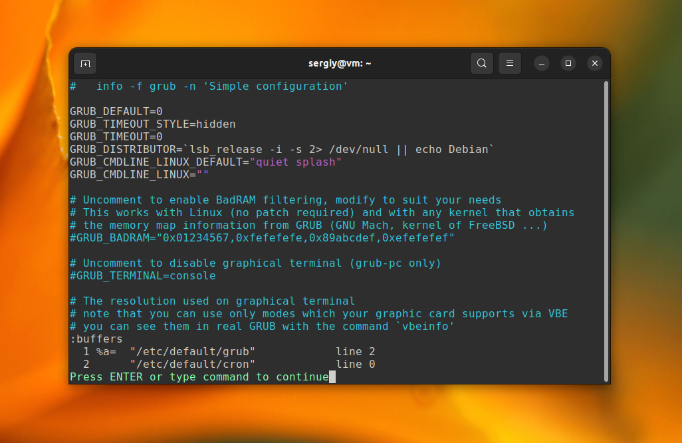Viewport: 682px width, 443px height.
Task: Click buffer 2 entry "/etc/default/cron"
Action: [193, 364]
